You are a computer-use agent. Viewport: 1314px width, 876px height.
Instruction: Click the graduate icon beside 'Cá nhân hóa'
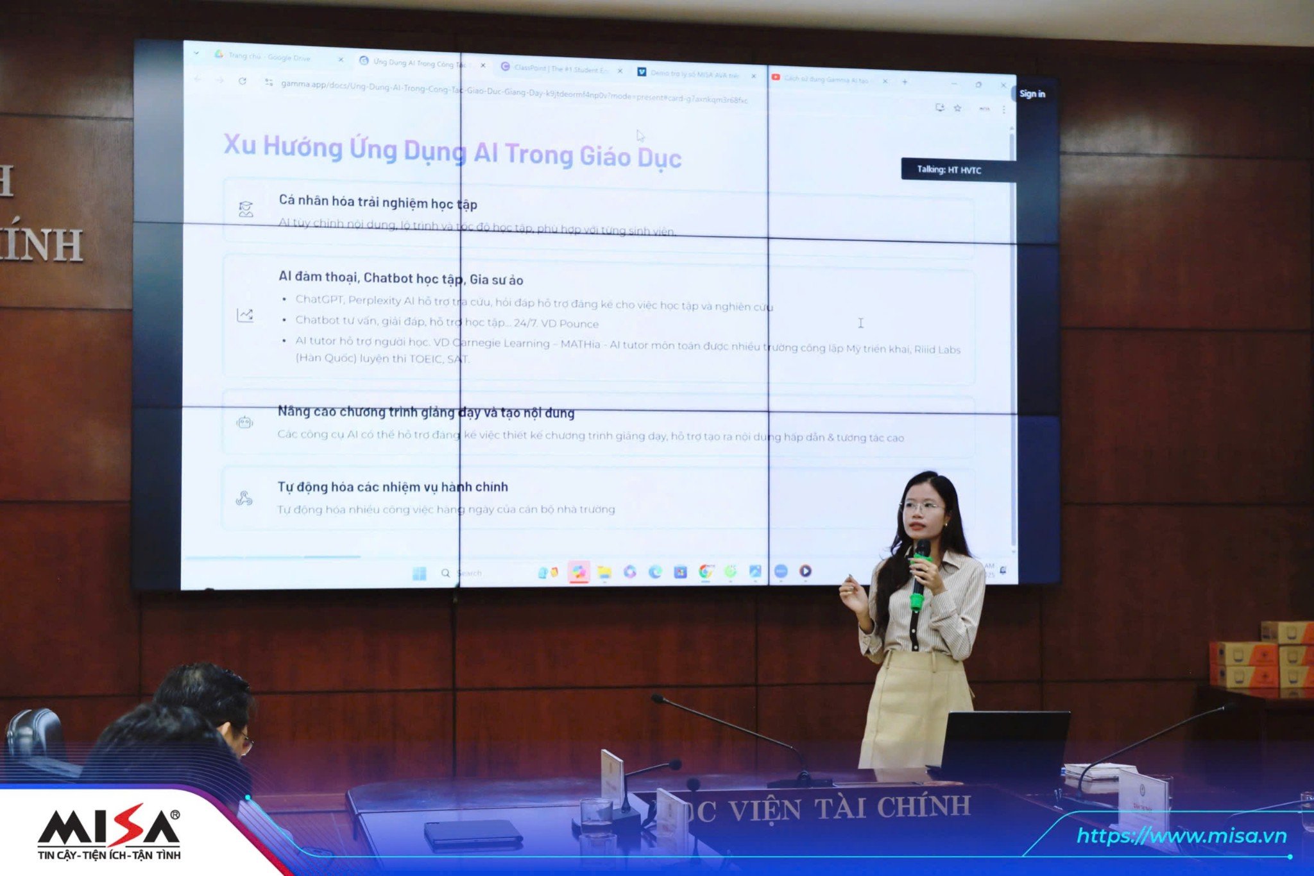click(246, 209)
